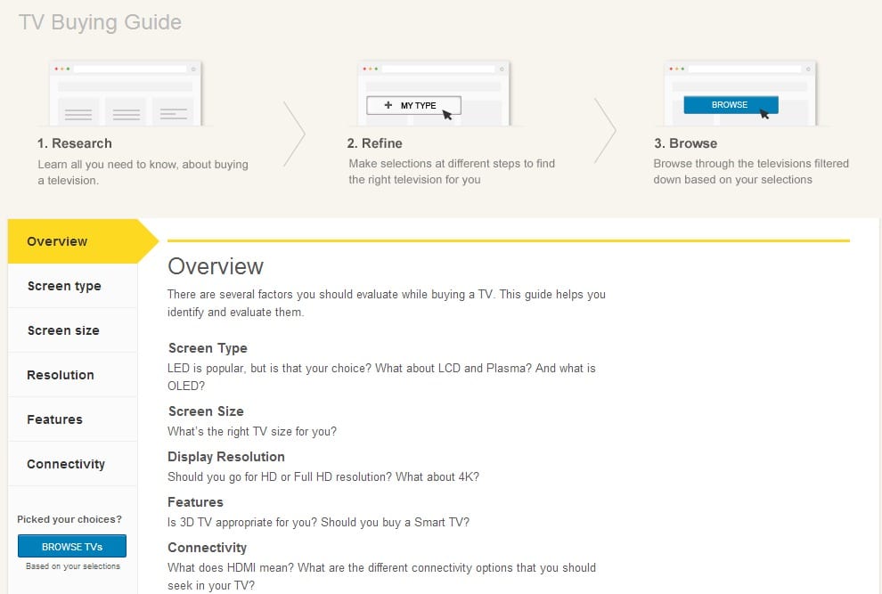This screenshot has height=594, width=882.
Task: Click the "TV Buying Guide" page title
Action: click(100, 22)
